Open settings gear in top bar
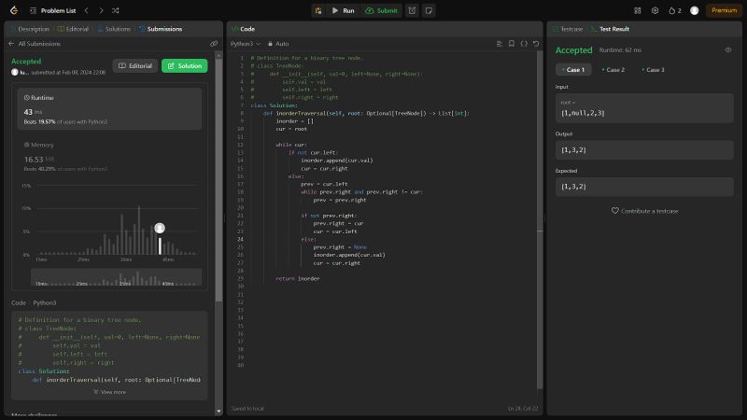Image resolution: width=747 pixels, height=420 pixels. point(655,10)
